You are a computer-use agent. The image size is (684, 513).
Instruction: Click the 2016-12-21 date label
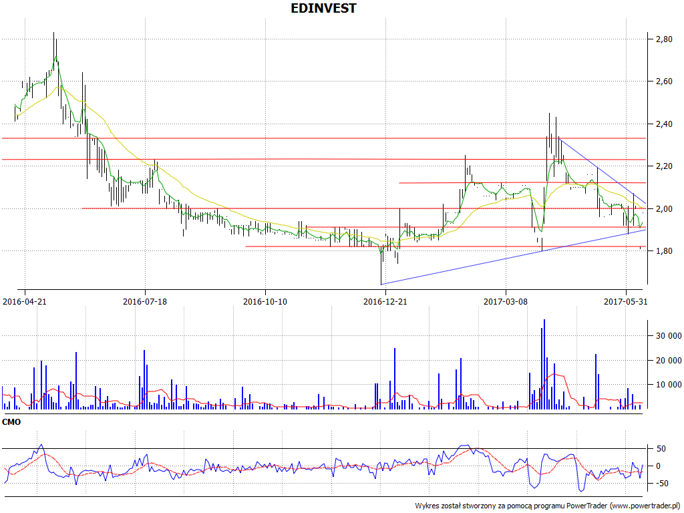tap(385, 301)
